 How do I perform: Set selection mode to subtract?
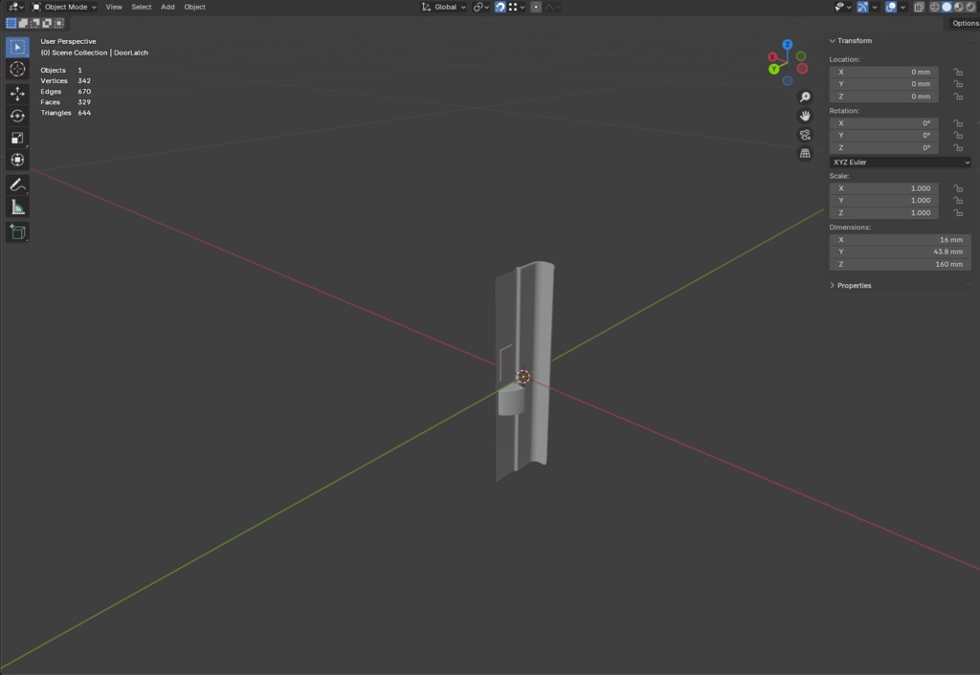coord(35,23)
